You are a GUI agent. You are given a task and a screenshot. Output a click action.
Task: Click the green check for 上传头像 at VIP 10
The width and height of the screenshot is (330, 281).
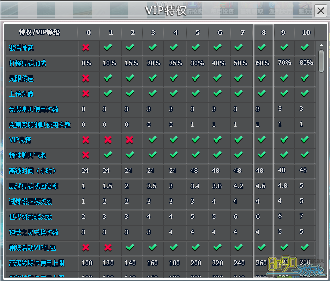click(x=305, y=93)
